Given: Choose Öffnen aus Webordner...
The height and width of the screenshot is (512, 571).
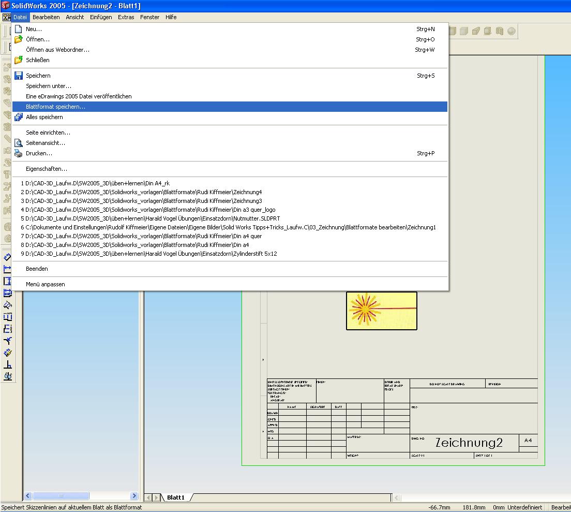Looking at the screenshot, I should [230, 50].
